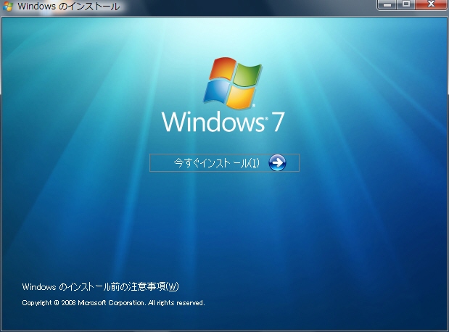Maximize the Windows のインストール window

[x=405, y=4]
